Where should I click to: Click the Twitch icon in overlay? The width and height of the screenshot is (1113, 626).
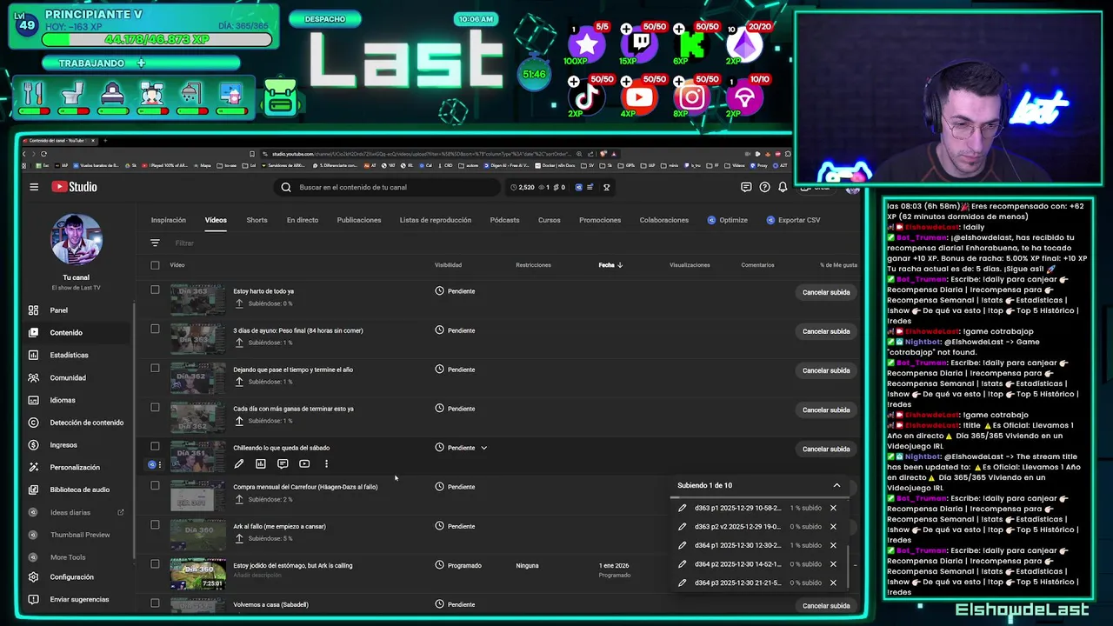[639, 45]
